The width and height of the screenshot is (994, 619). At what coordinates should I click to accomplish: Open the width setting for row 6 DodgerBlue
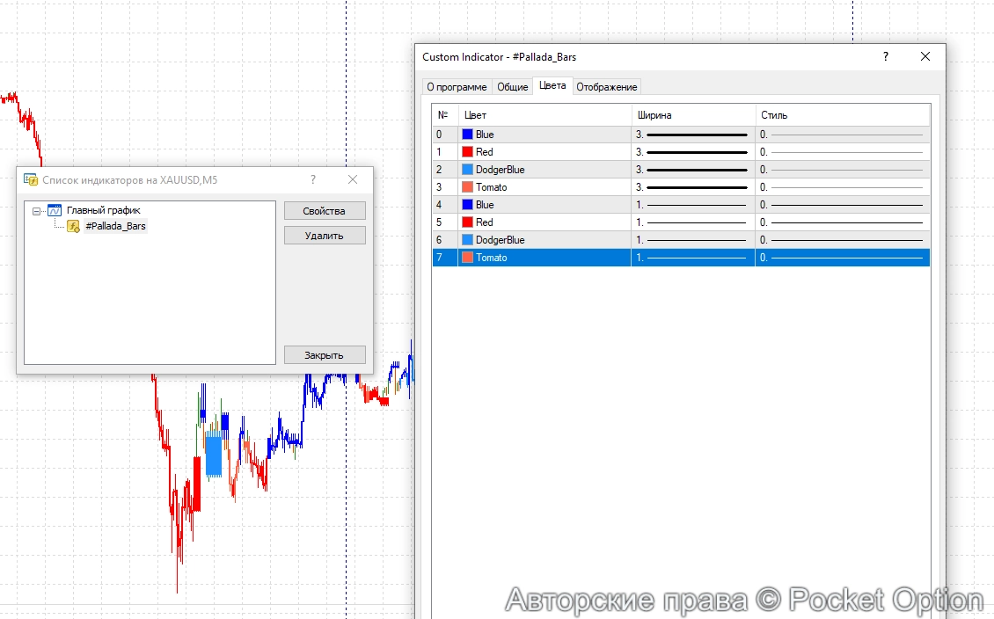coord(692,240)
